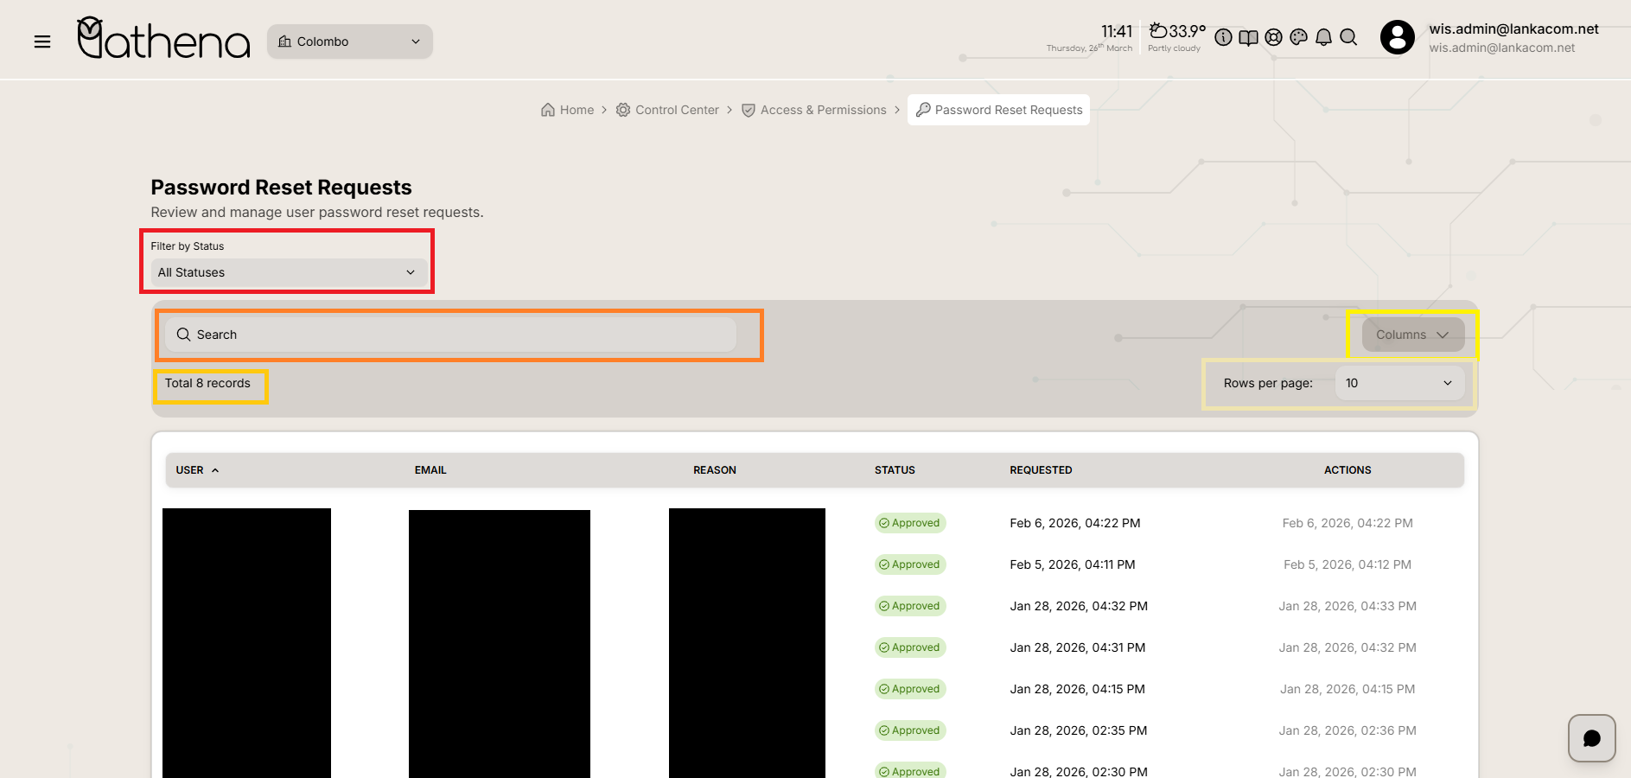This screenshot has width=1631, height=778.
Task: Open the chat bubble widget
Action: pyautogui.click(x=1591, y=738)
